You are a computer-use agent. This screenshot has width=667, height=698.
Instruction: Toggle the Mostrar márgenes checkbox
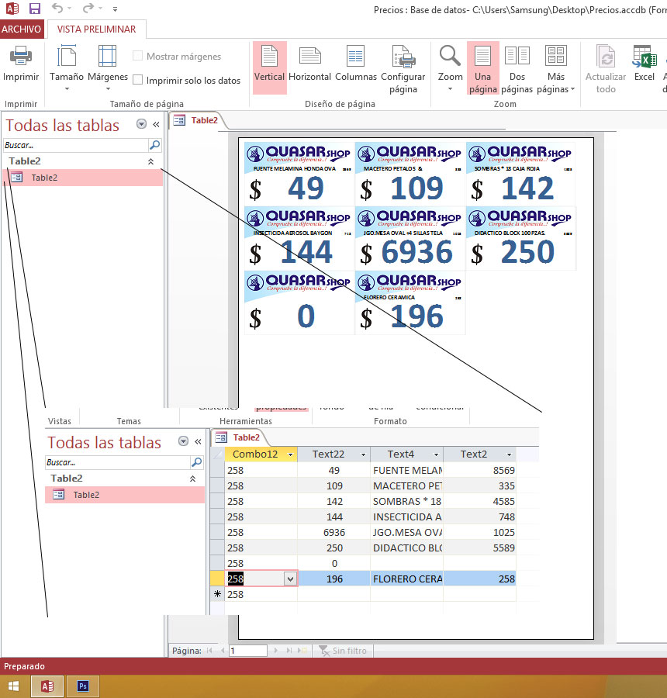[138, 56]
